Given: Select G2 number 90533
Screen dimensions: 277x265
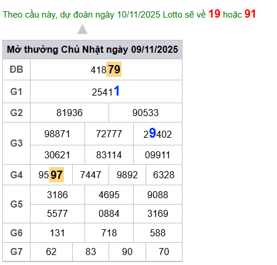Looking at the screenshot, I should click(x=146, y=113).
